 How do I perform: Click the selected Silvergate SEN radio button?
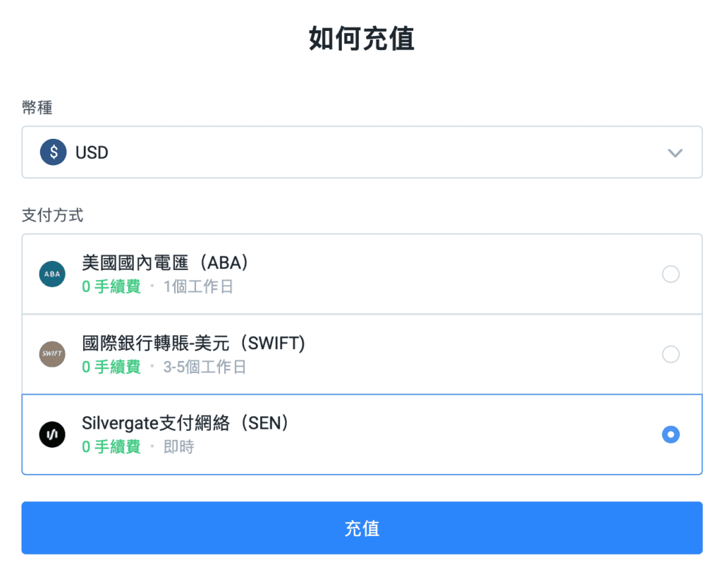(671, 434)
